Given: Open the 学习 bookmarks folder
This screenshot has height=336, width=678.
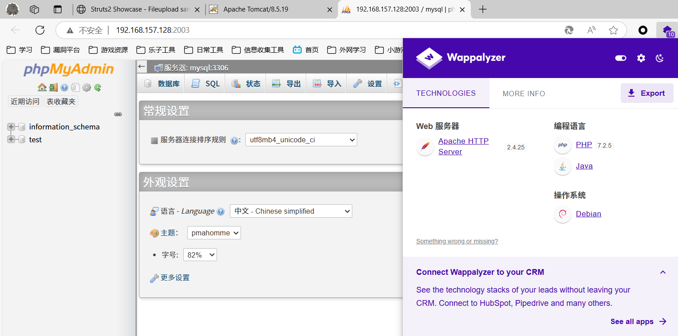Looking at the screenshot, I should click(20, 50).
